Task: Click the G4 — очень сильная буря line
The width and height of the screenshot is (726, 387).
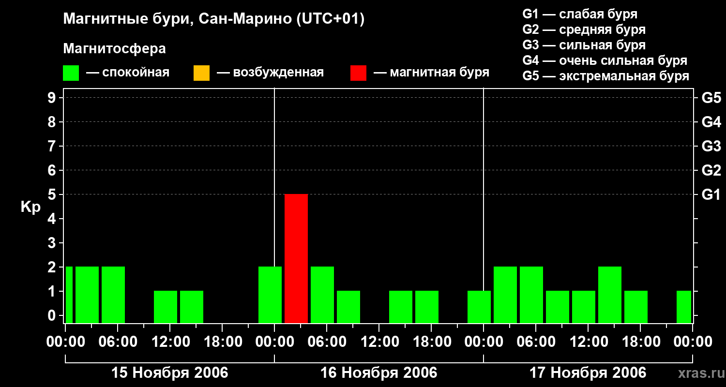Action: (605, 60)
